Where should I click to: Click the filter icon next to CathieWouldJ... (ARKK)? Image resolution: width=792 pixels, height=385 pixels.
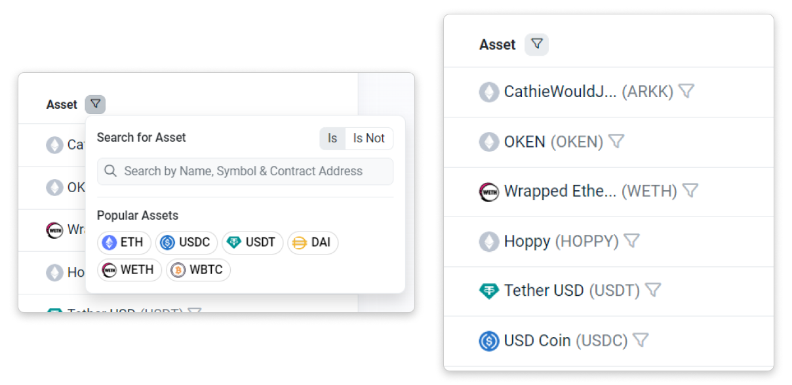(x=686, y=91)
